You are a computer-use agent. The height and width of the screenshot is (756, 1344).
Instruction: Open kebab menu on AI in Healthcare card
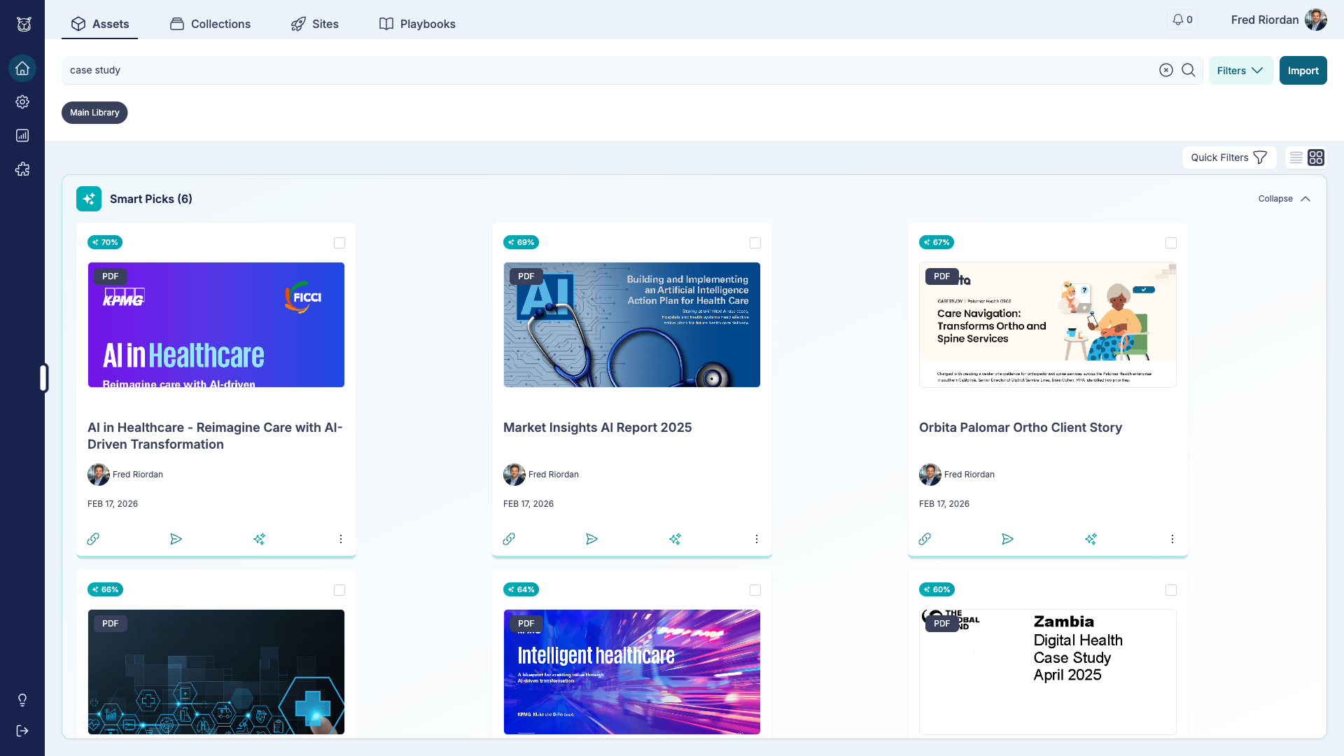[x=341, y=539]
